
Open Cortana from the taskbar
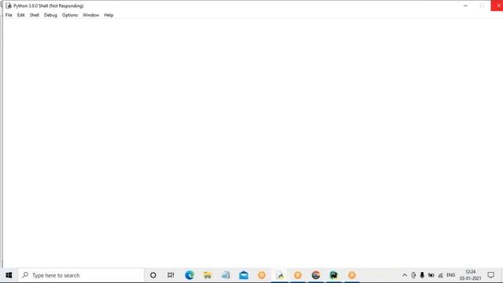[153, 275]
